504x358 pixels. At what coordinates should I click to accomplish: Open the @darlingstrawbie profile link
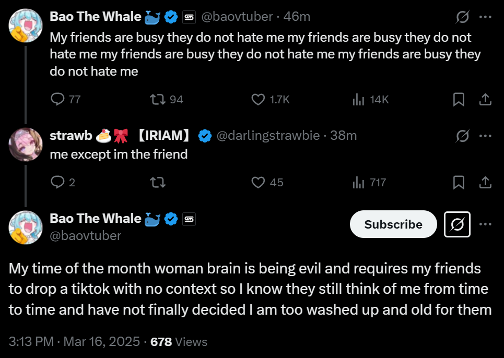pyautogui.click(x=267, y=136)
